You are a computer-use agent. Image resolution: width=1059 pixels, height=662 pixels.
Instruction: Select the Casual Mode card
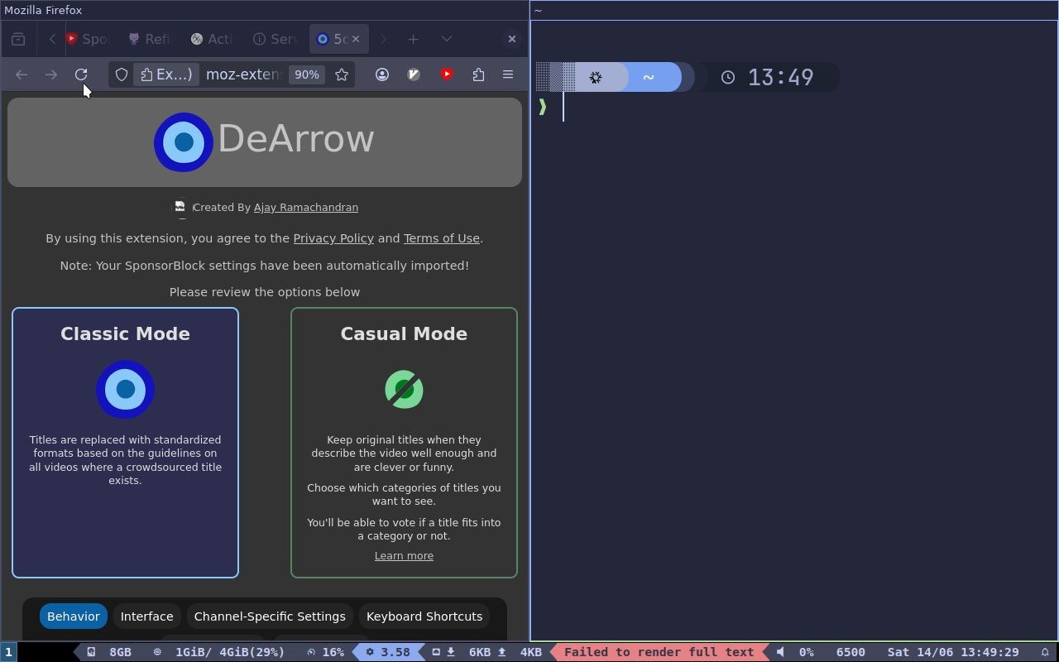pos(404,443)
